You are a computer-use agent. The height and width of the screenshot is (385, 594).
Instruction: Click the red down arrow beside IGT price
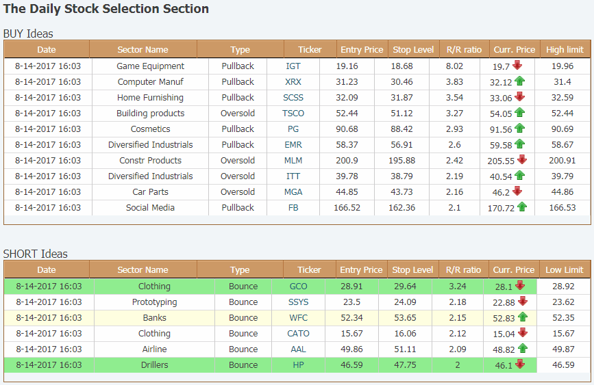point(517,66)
